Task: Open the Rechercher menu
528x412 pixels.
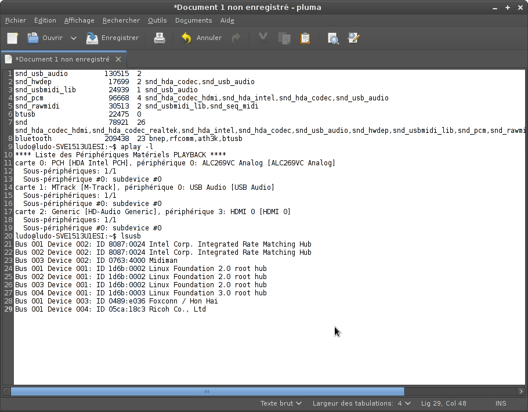Action: pos(121,20)
